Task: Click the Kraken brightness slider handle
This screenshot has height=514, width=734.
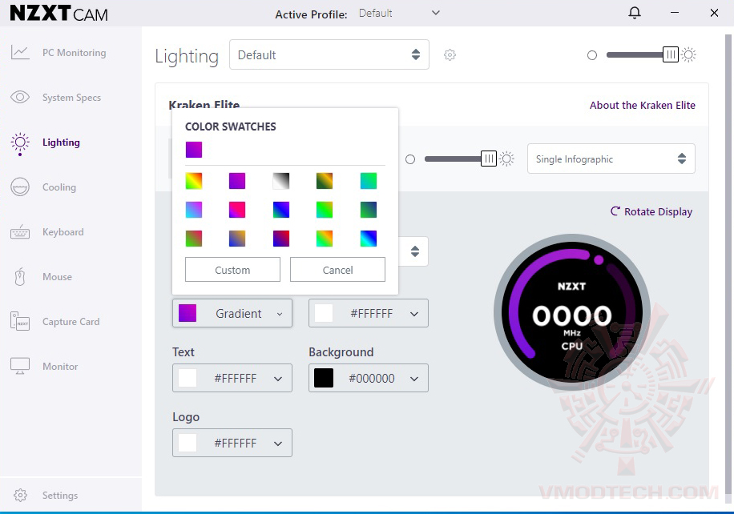Action: (488, 159)
